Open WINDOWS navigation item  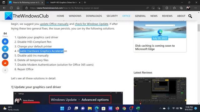click(75, 16)
